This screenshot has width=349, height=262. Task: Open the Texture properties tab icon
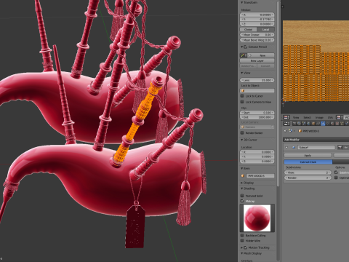337,124
